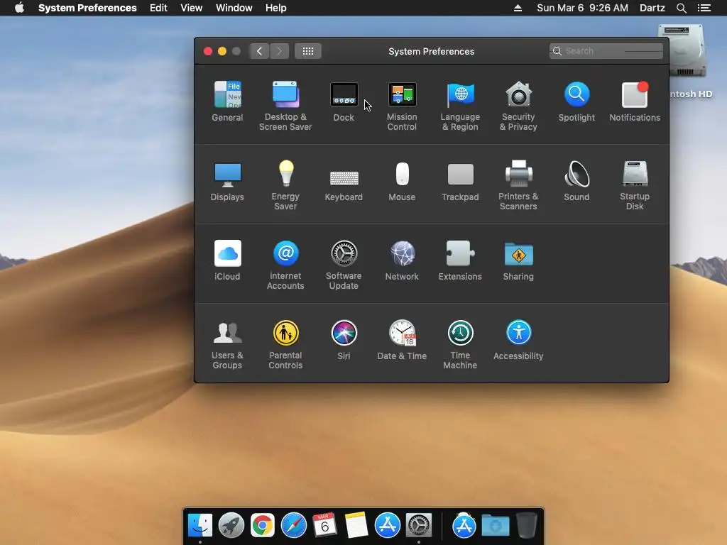The width and height of the screenshot is (727, 545).
Task: Open Extensions preferences
Action: pyautogui.click(x=460, y=260)
